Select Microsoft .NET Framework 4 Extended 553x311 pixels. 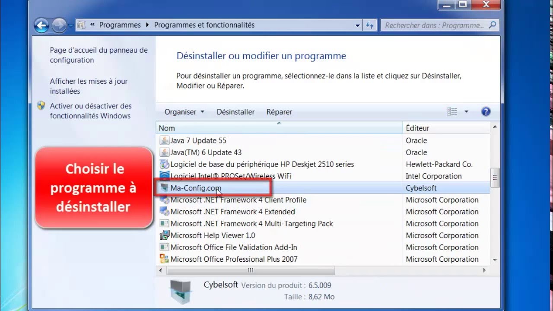[x=233, y=212]
